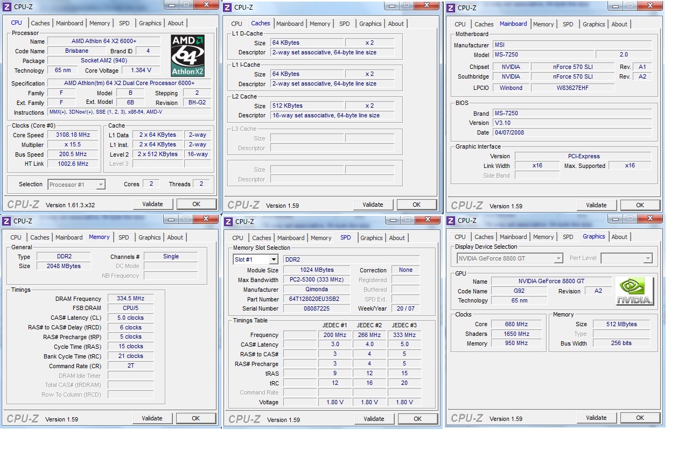This screenshot has width=685, height=450.
Task: Click the CPU-Z title icon in the Caches window
Action: point(227,7)
